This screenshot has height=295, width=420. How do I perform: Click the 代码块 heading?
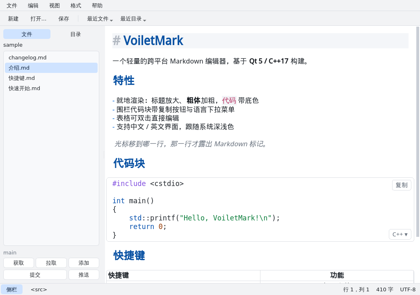tap(129, 163)
